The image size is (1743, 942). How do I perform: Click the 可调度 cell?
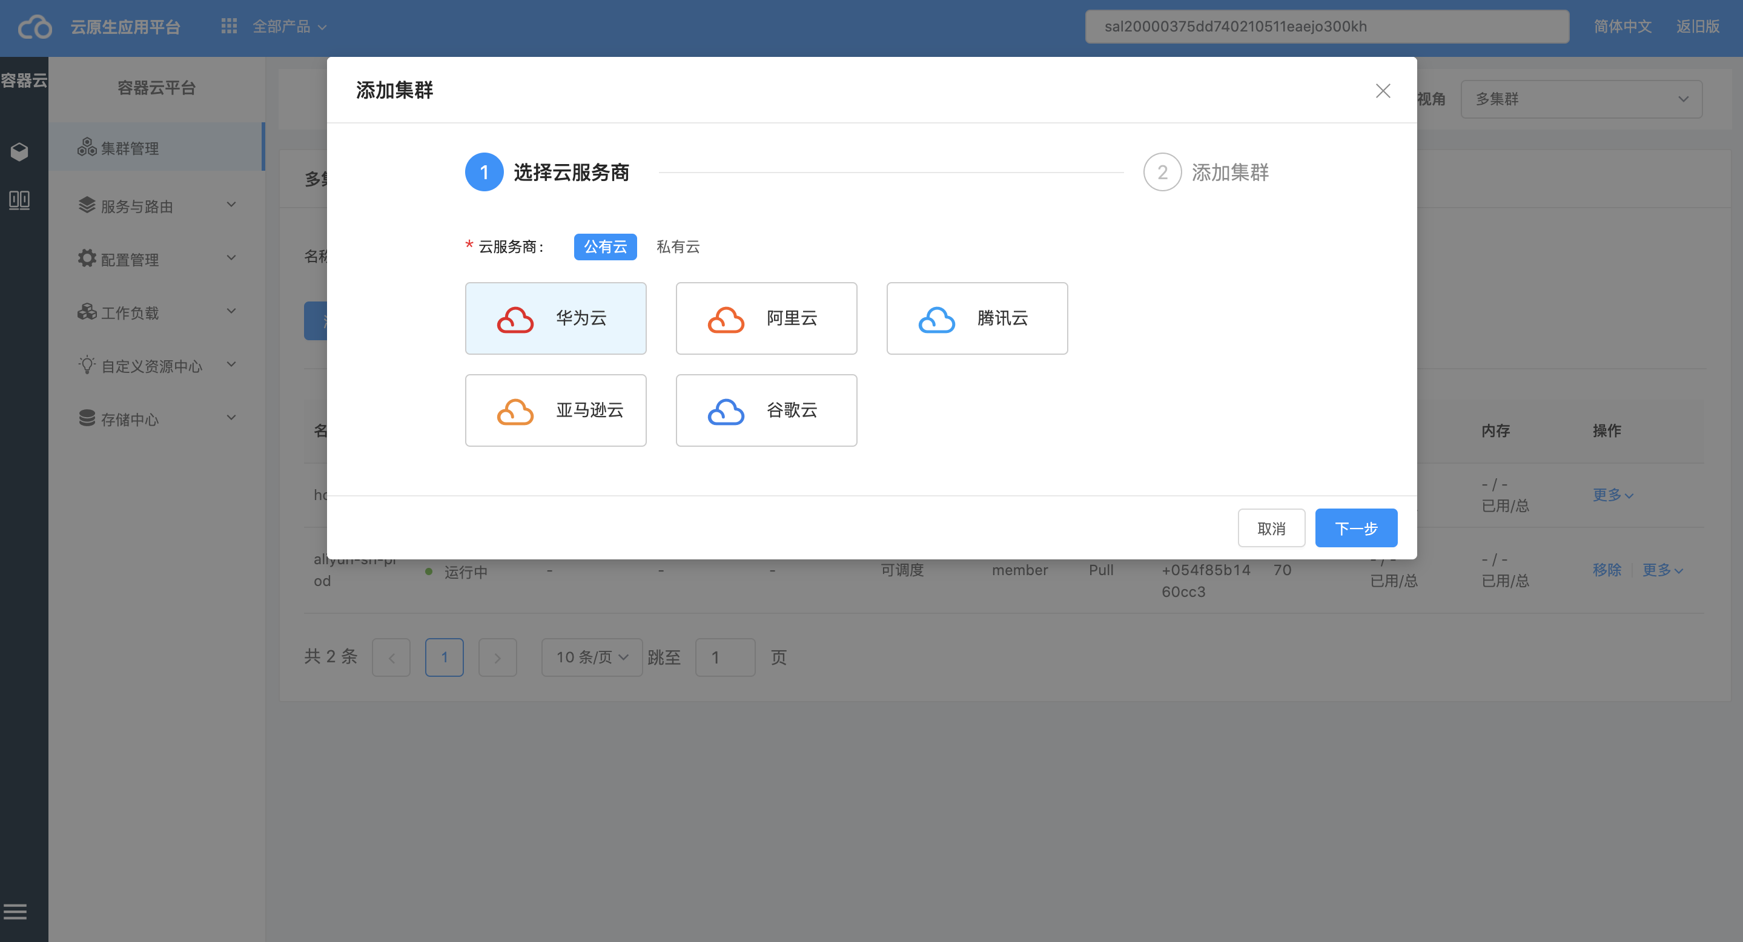pos(902,570)
